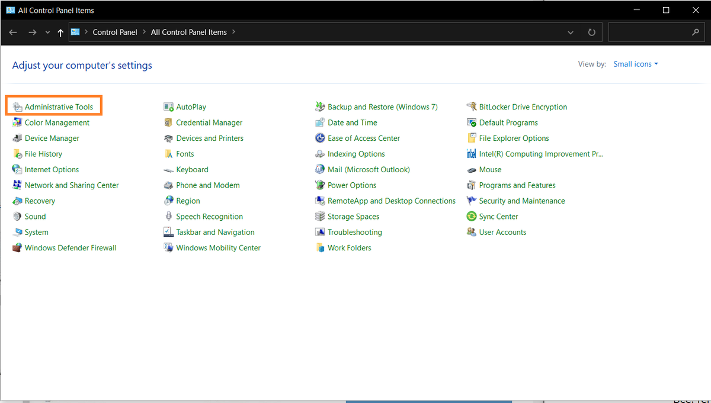
Task: Click the Windows Mobility Center icon
Action: coord(168,248)
